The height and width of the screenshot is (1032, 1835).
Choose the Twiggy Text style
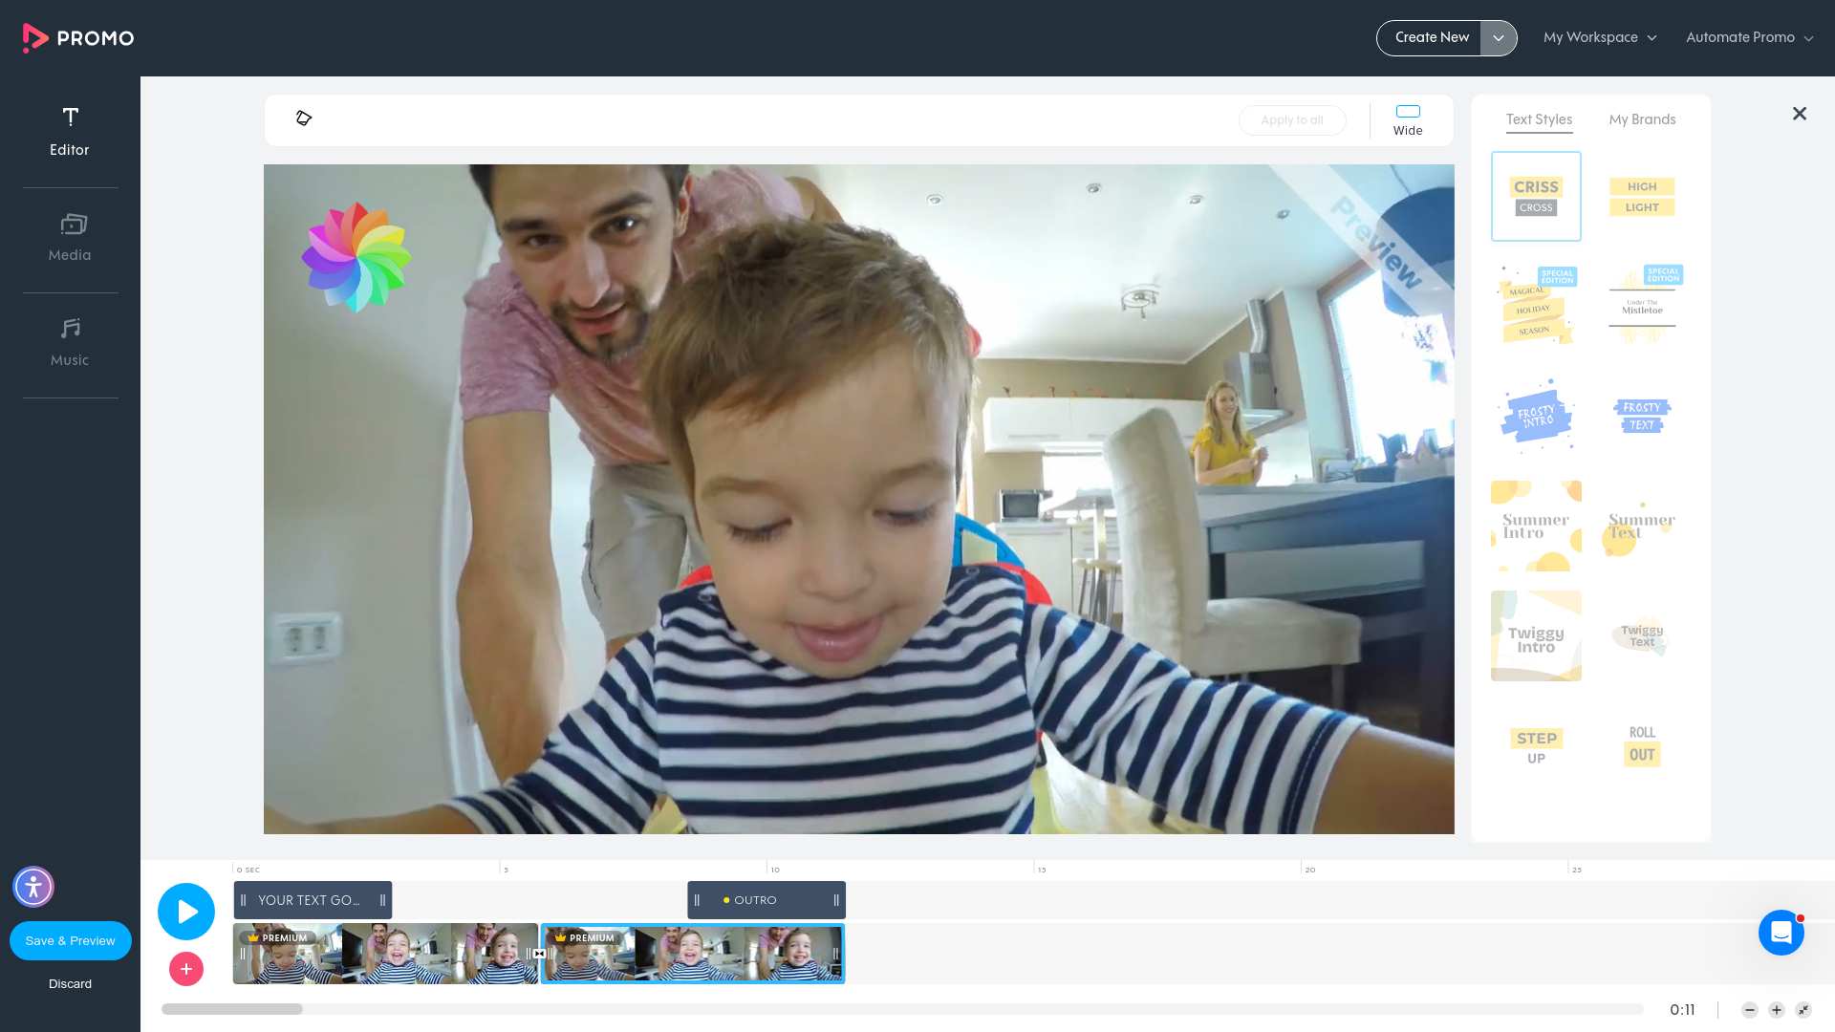(1642, 635)
